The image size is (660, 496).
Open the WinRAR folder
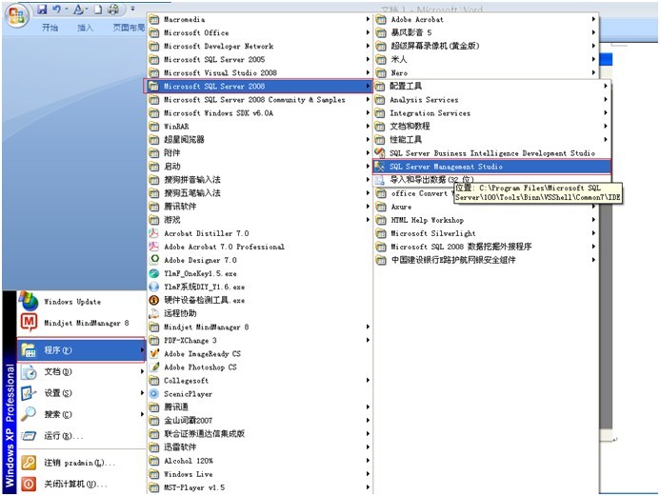click(259, 127)
